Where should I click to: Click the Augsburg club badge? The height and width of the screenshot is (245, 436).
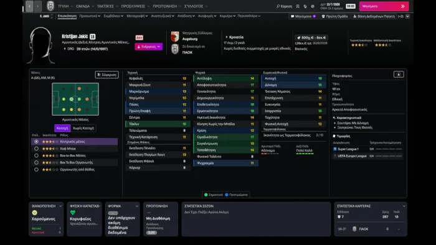pos(175,36)
